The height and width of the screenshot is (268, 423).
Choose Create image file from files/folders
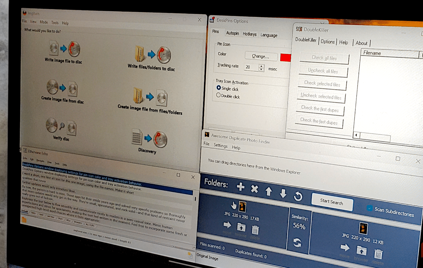[150, 101]
